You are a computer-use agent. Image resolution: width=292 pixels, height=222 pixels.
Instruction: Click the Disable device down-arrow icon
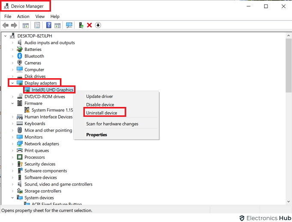[98, 25]
